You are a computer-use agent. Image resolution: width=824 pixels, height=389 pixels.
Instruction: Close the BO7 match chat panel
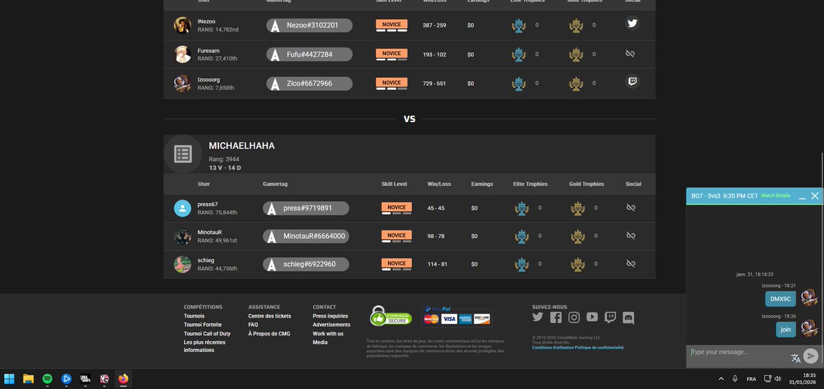point(815,196)
